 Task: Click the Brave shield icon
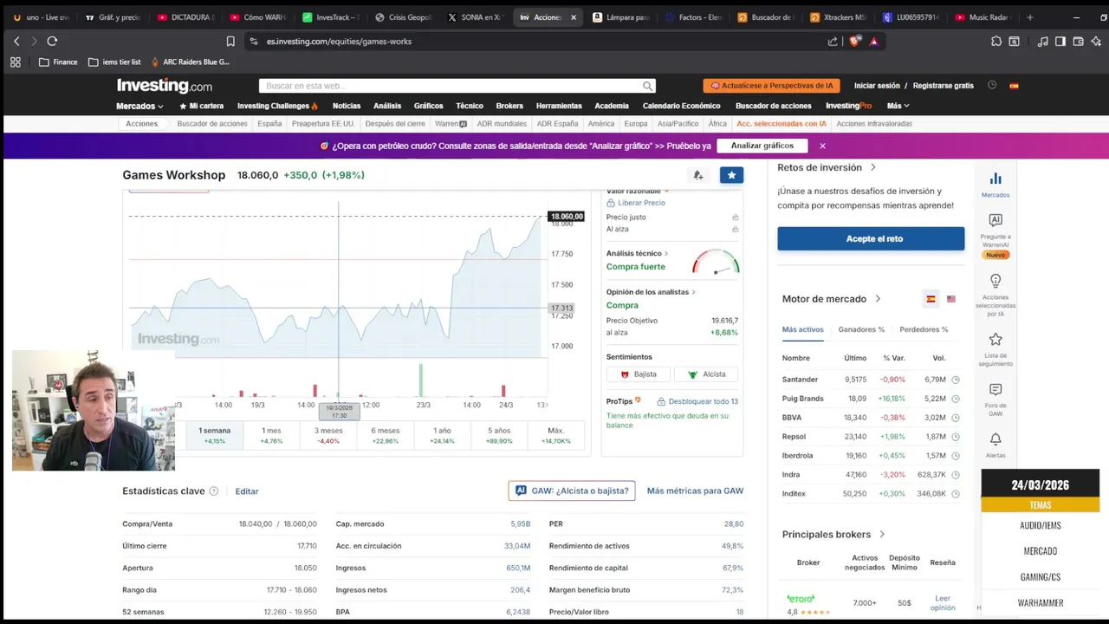tap(855, 41)
